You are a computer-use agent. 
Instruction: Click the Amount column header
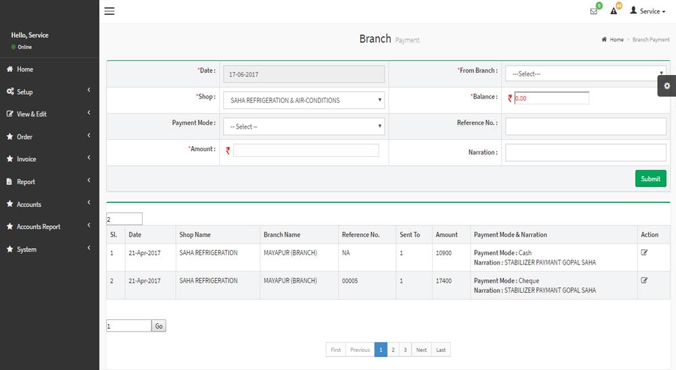pyautogui.click(x=447, y=235)
